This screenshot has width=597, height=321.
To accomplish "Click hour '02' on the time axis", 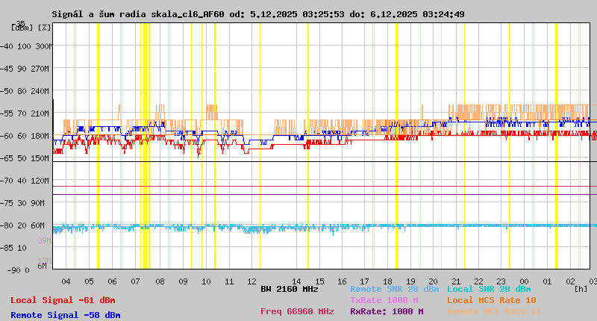I will tap(570, 281).
